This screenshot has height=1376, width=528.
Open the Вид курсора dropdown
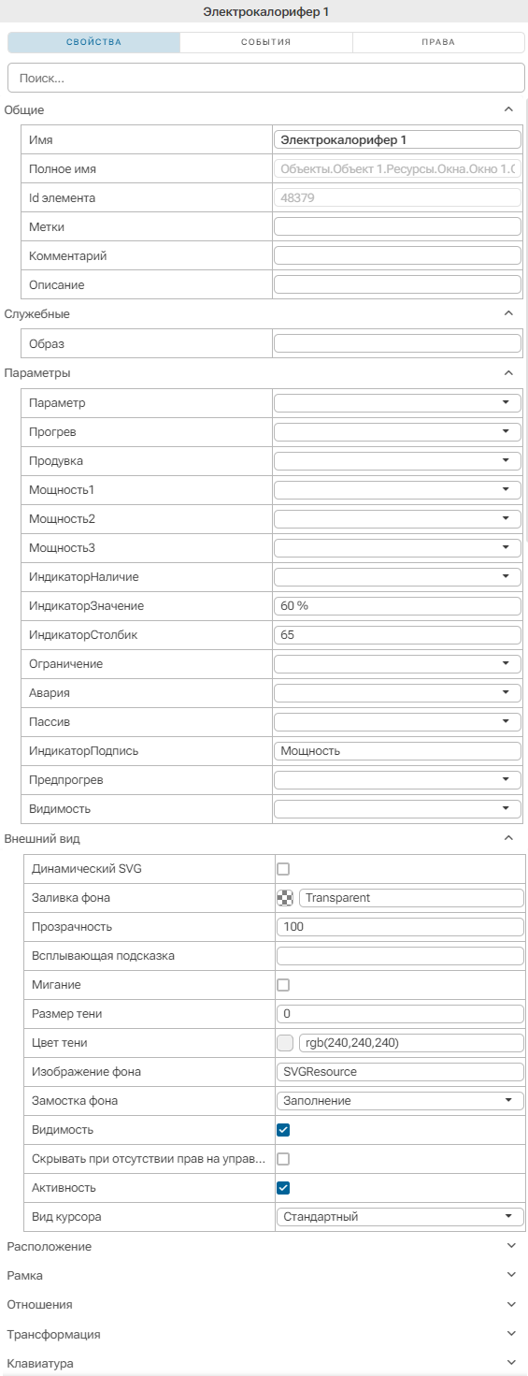pyautogui.click(x=401, y=1217)
